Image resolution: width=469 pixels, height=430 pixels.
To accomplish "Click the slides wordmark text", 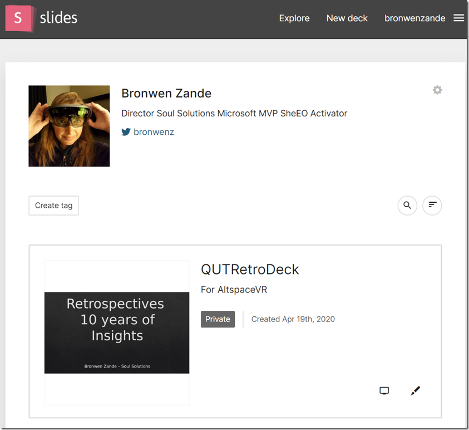I will 58,18.
